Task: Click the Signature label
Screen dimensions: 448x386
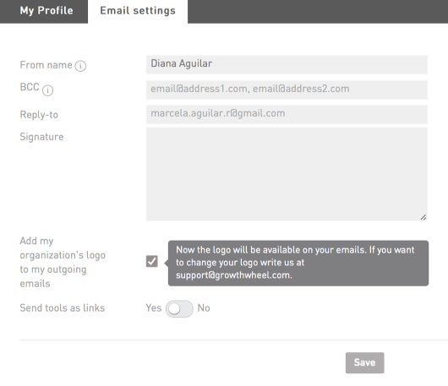Action: [x=41, y=137]
